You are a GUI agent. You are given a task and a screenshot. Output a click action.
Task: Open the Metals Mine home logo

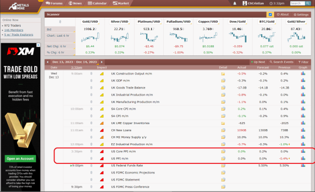[x=19, y=7]
